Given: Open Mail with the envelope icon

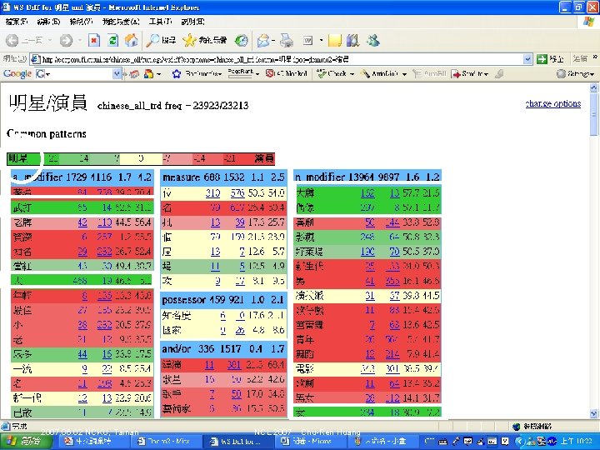Looking at the screenshot, I should pos(263,40).
